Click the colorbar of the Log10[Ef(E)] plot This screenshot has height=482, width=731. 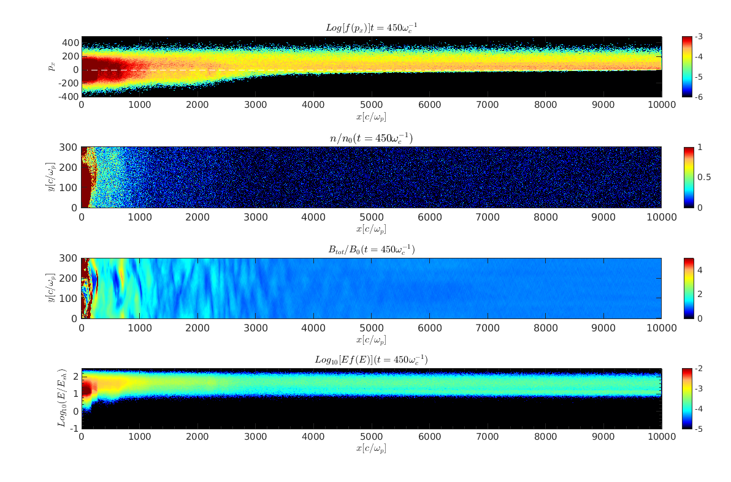click(687, 399)
